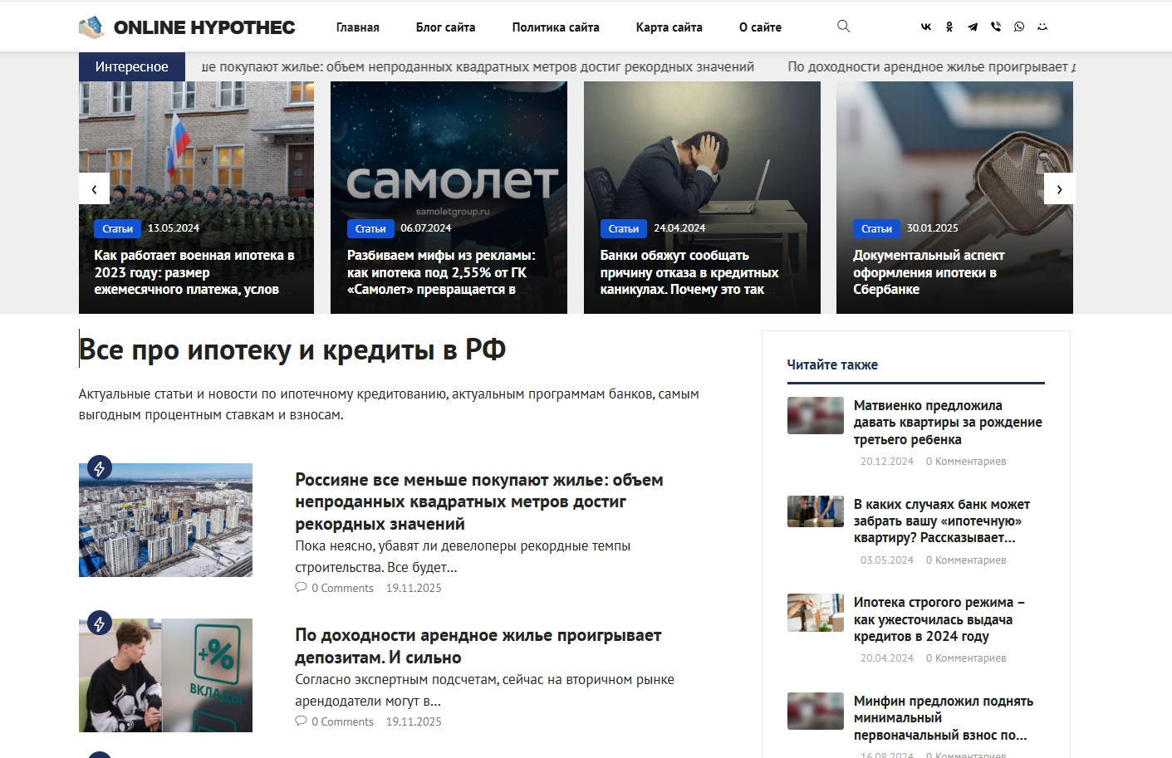Screen dimensions: 1172x758
Task: Click '0 Комментариев' dated 03.05.2024
Action: click(x=966, y=560)
